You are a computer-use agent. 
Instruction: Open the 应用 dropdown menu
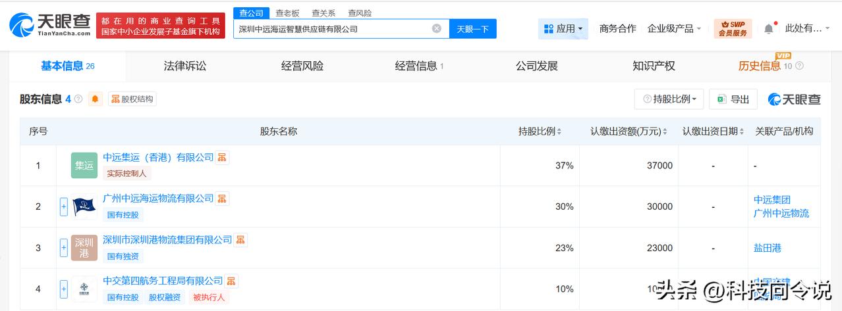pos(563,28)
